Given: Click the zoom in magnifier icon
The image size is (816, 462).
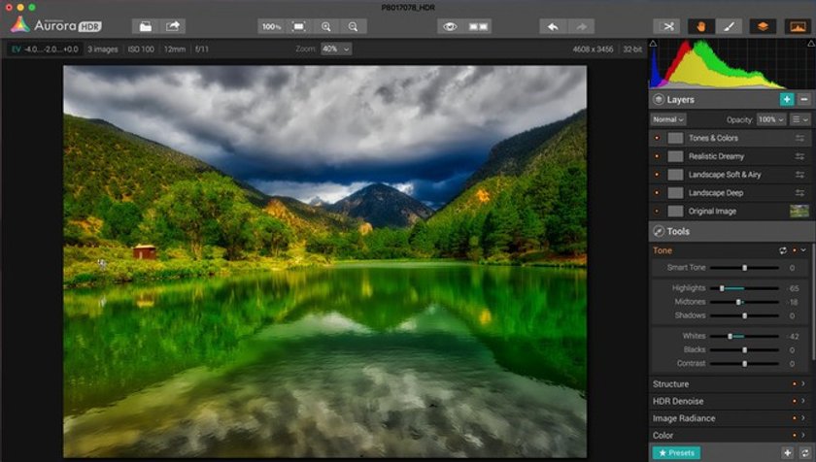Looking at the screenshot, I should [x=325, y=26].
